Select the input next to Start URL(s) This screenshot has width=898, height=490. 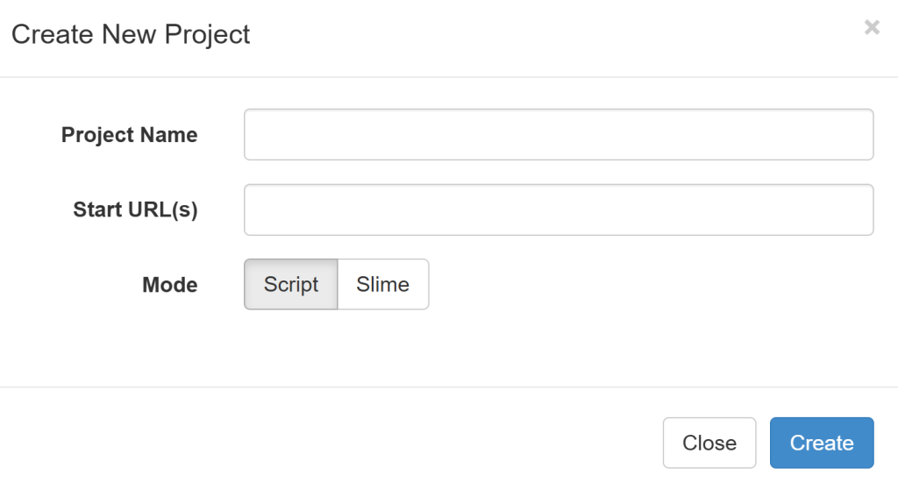[x=559, y=209]
